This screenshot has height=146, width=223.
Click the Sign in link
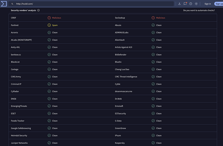207,4
